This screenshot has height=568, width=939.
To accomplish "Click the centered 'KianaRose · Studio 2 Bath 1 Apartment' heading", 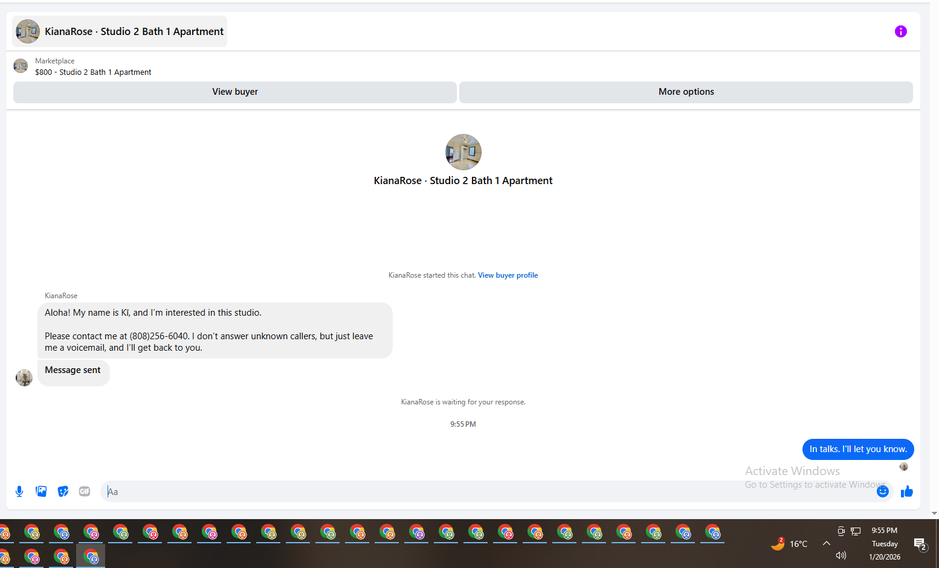I will [x=463, y=180].
